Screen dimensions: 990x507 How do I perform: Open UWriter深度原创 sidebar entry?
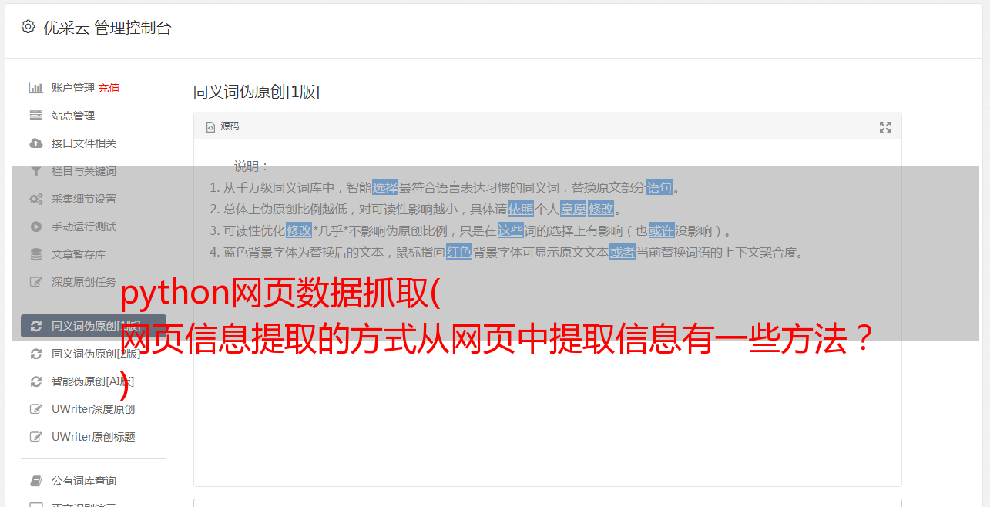pos(93,409)
